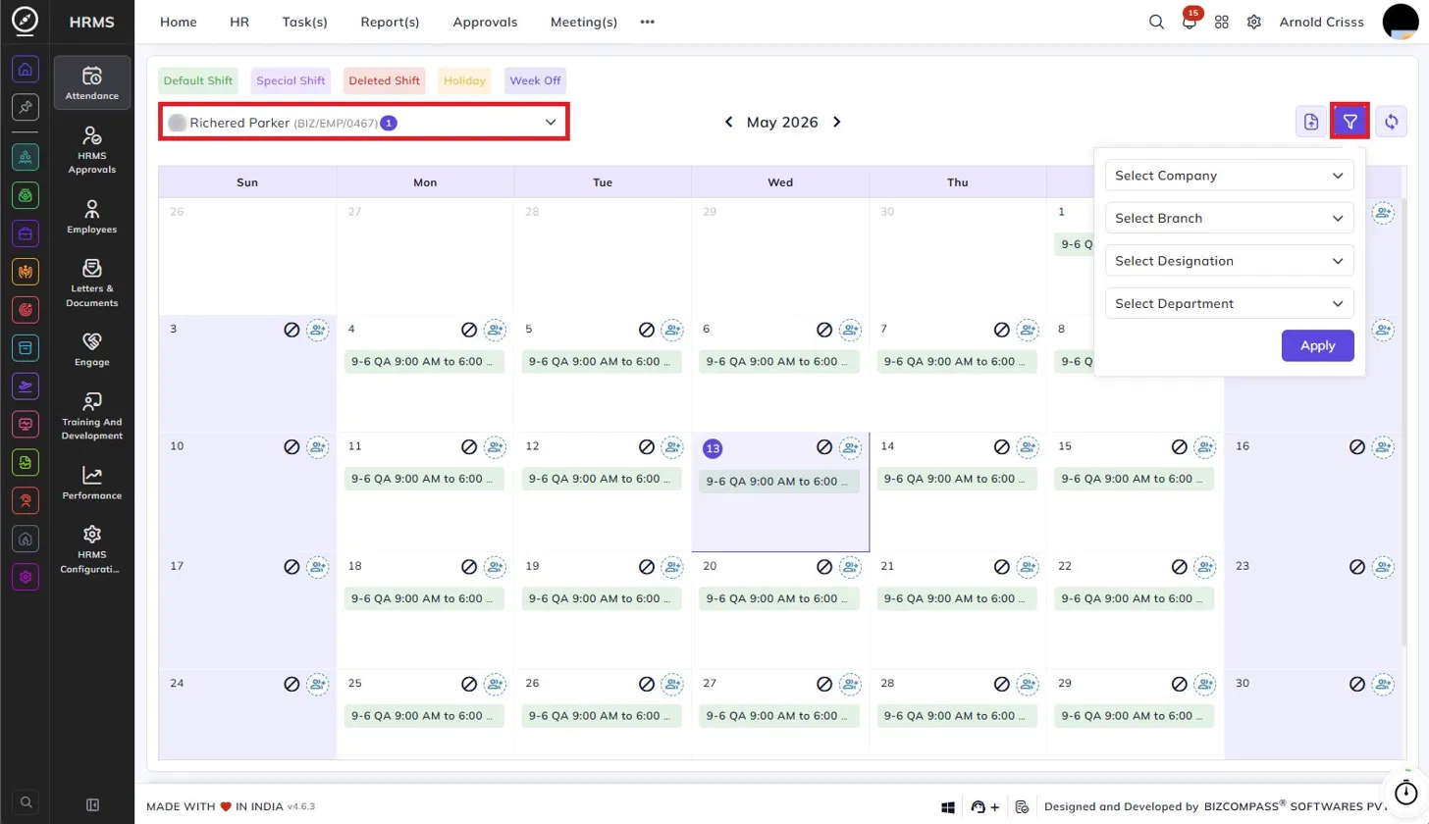Click the refresh sync icon
Viewport: 1429px width, 824px height.
click(1391, 122)
